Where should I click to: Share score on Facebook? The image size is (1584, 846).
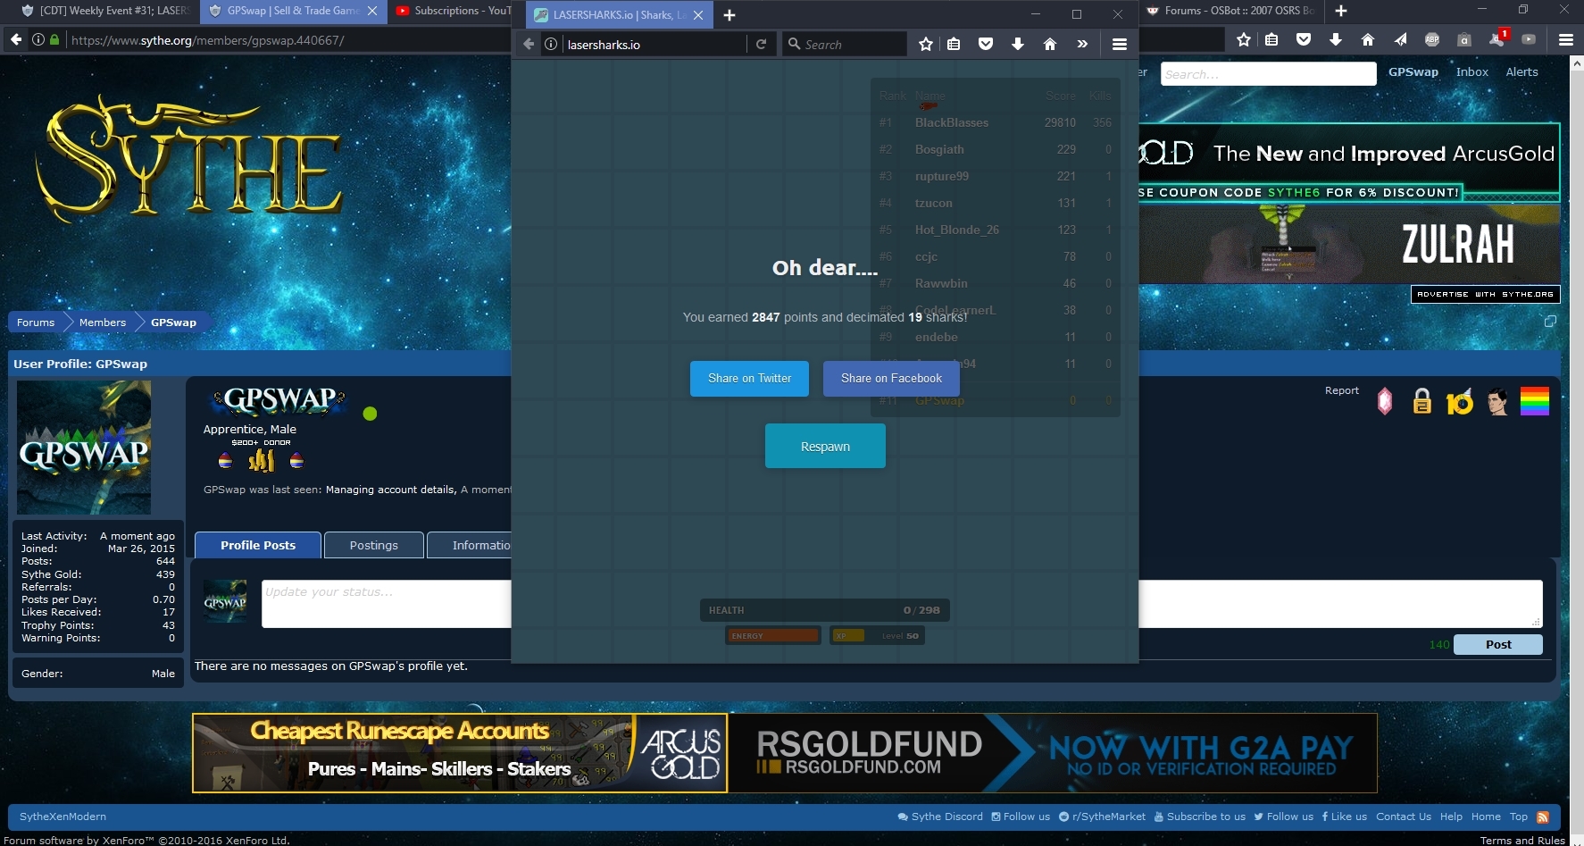[891, 378]
